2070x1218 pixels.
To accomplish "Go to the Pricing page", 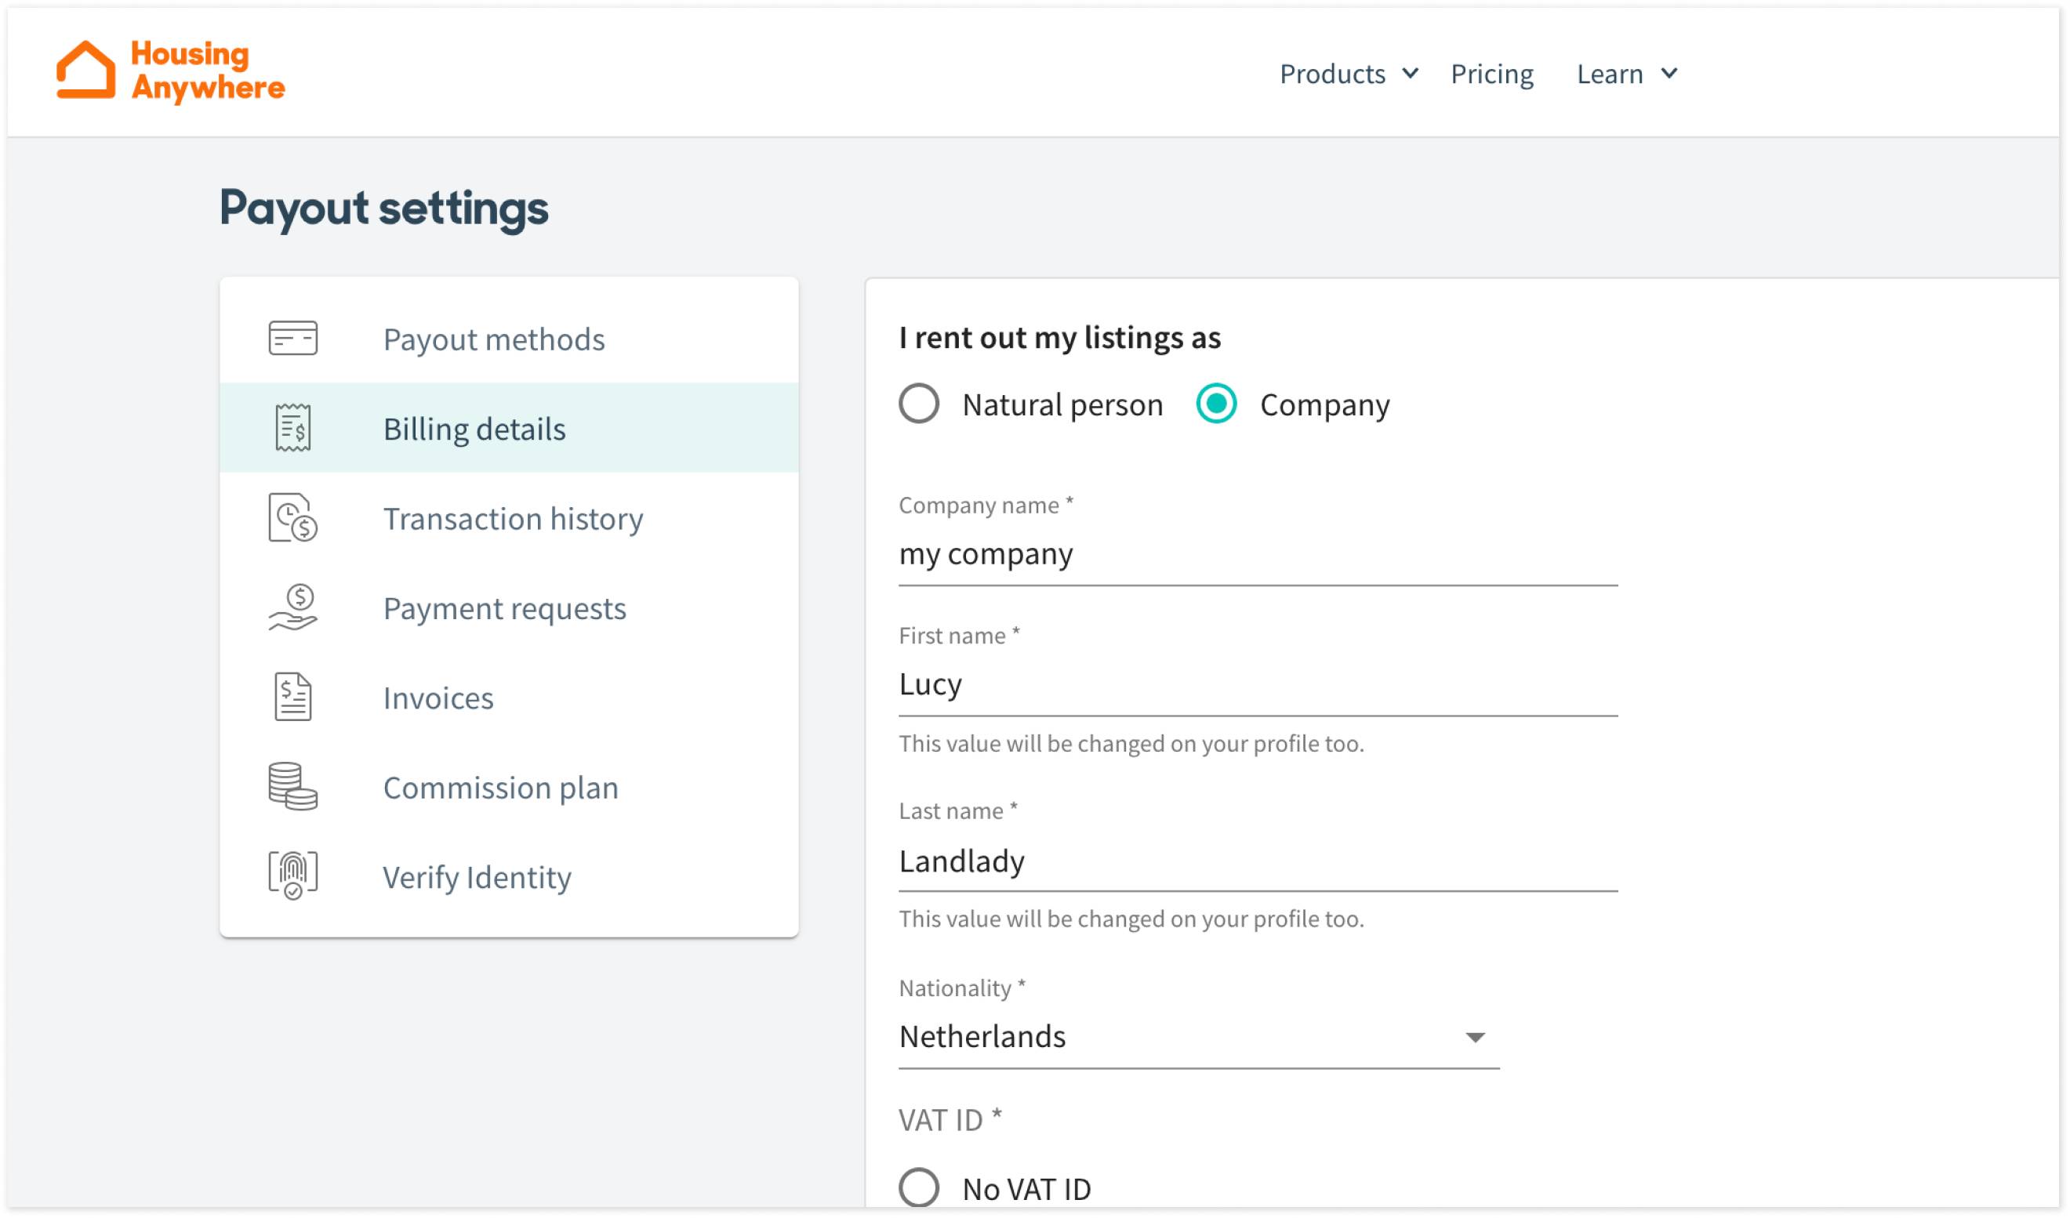I will [1491, 74].
